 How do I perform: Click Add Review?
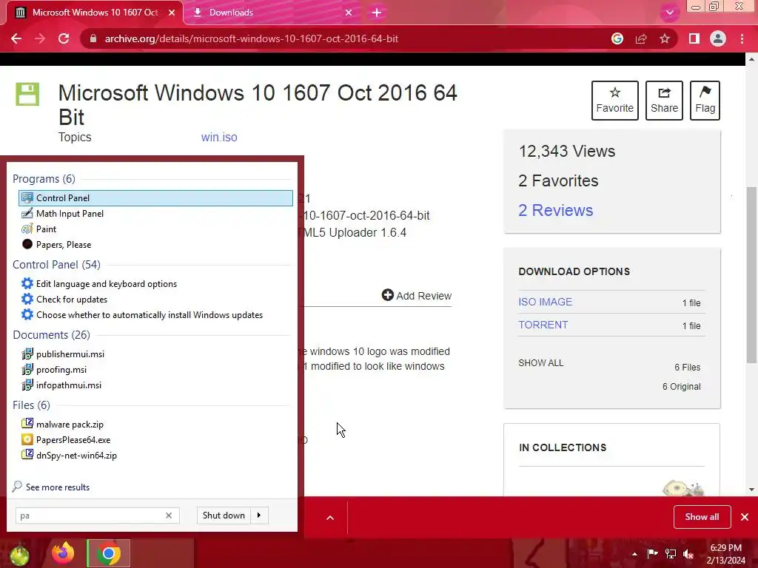(416, 295)
